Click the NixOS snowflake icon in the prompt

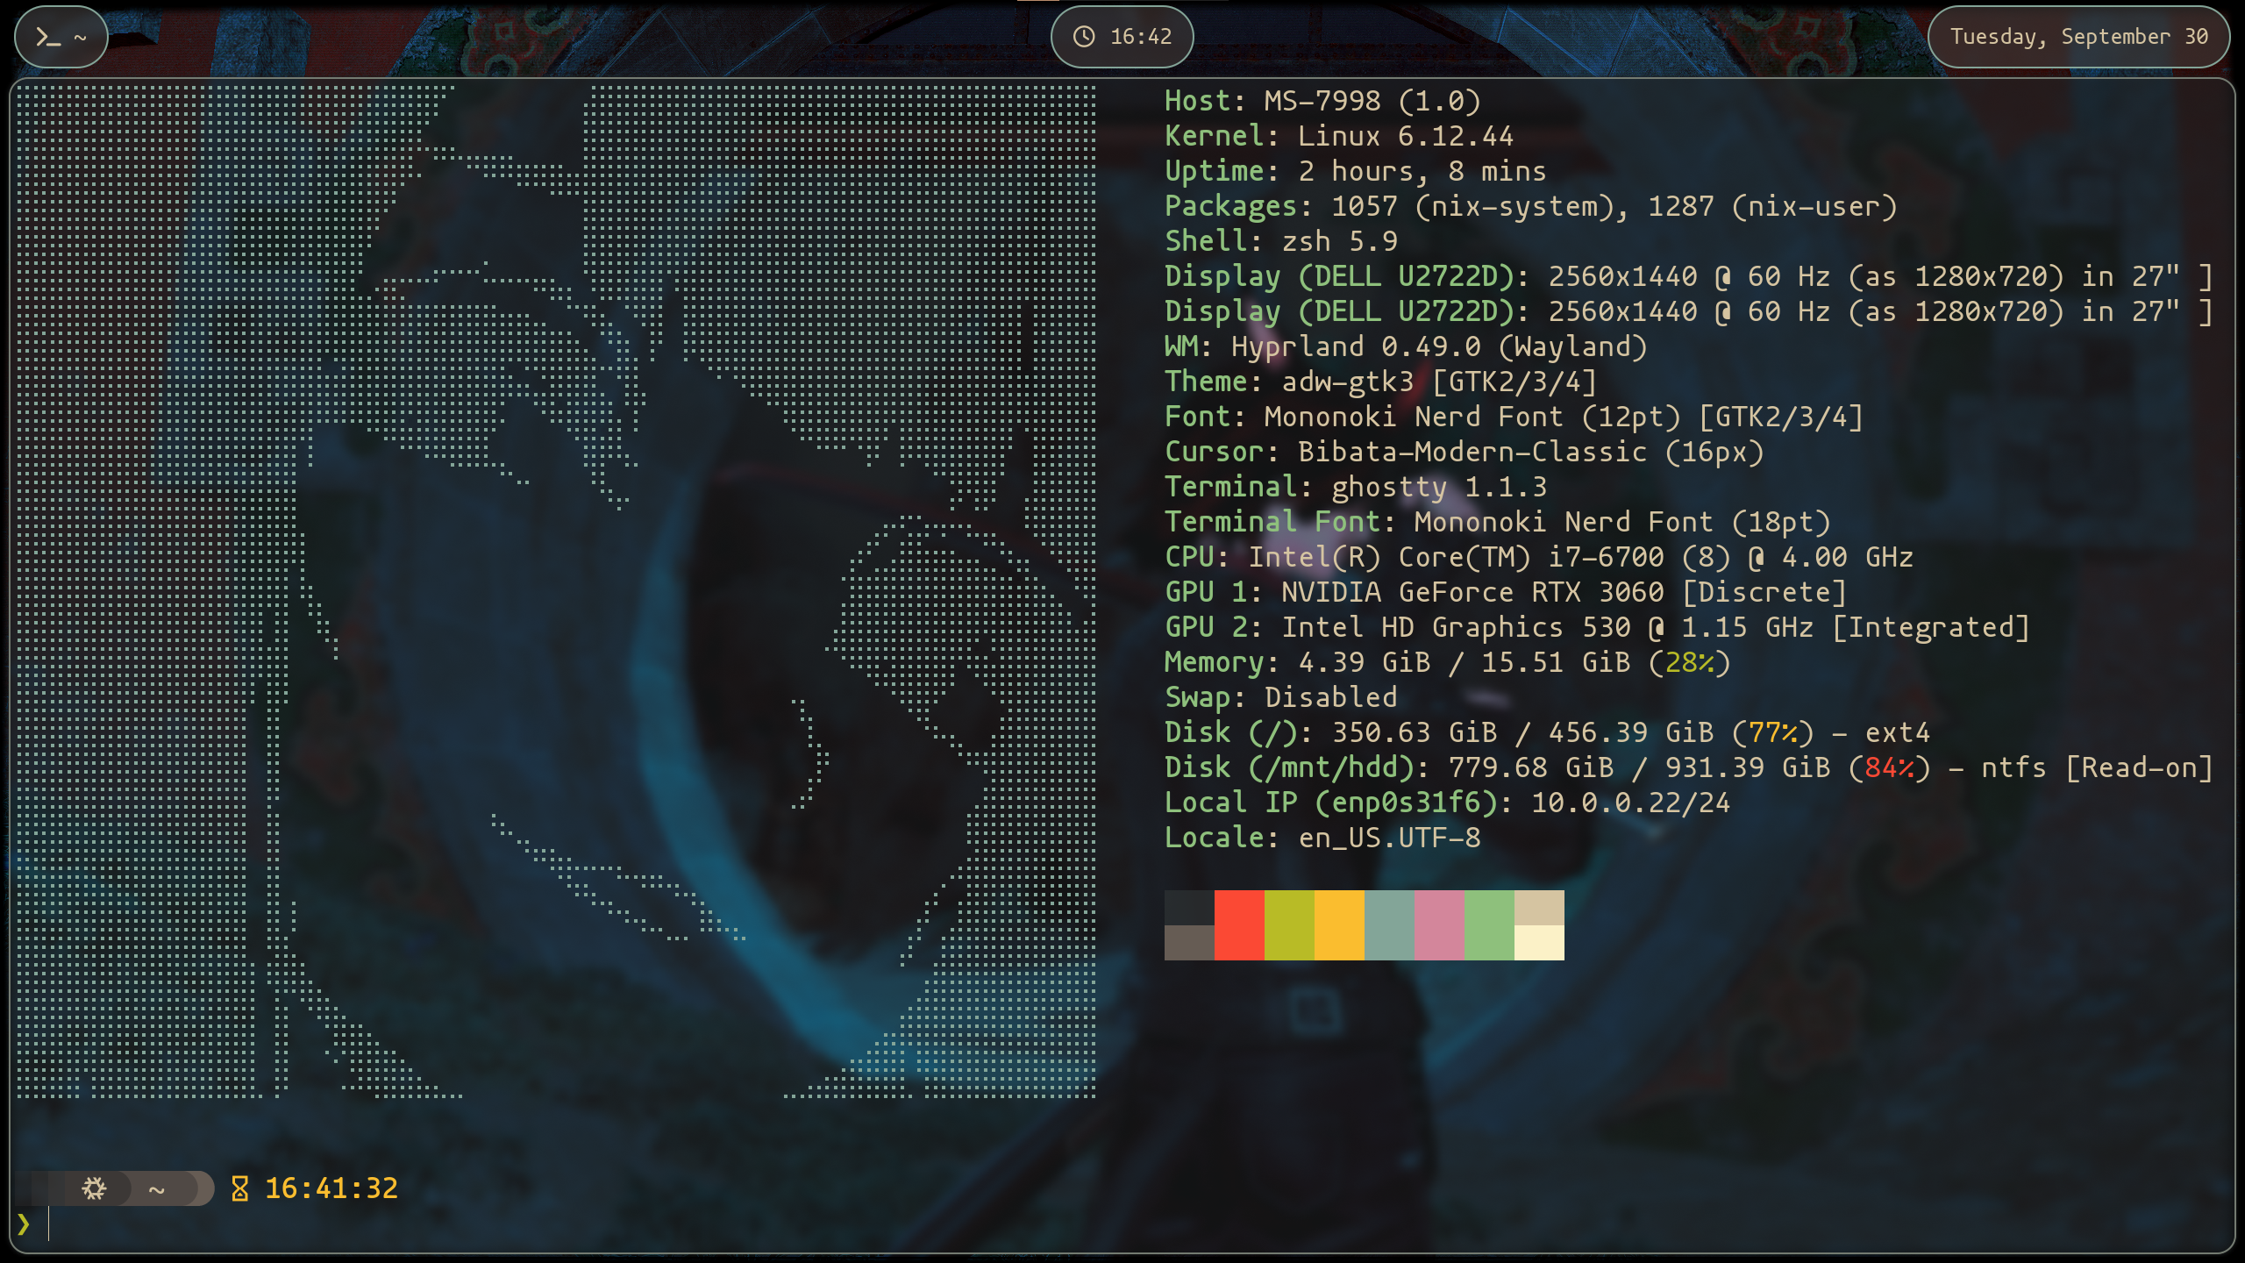point(94,1188)
